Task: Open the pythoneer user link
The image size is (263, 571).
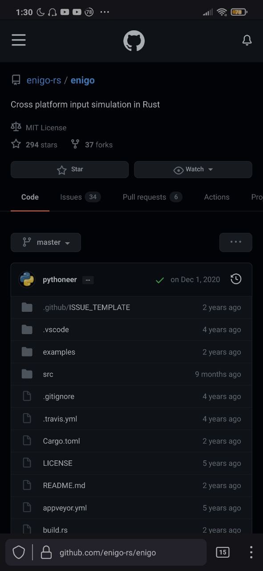Action: (60, 280)
